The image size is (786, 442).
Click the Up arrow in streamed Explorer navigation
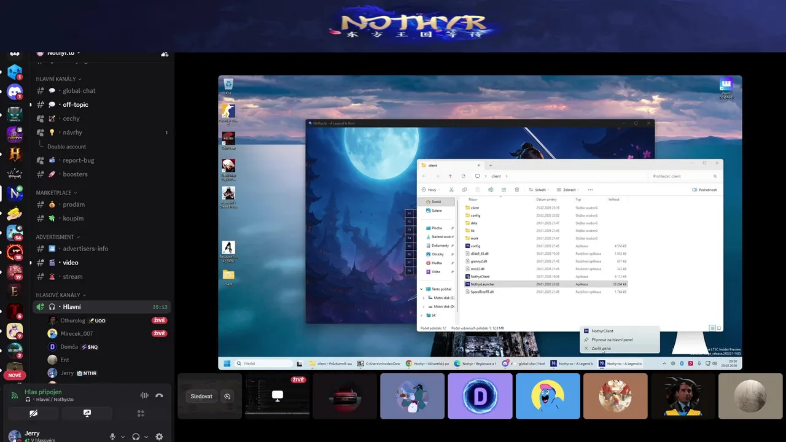tap(450, 176)
